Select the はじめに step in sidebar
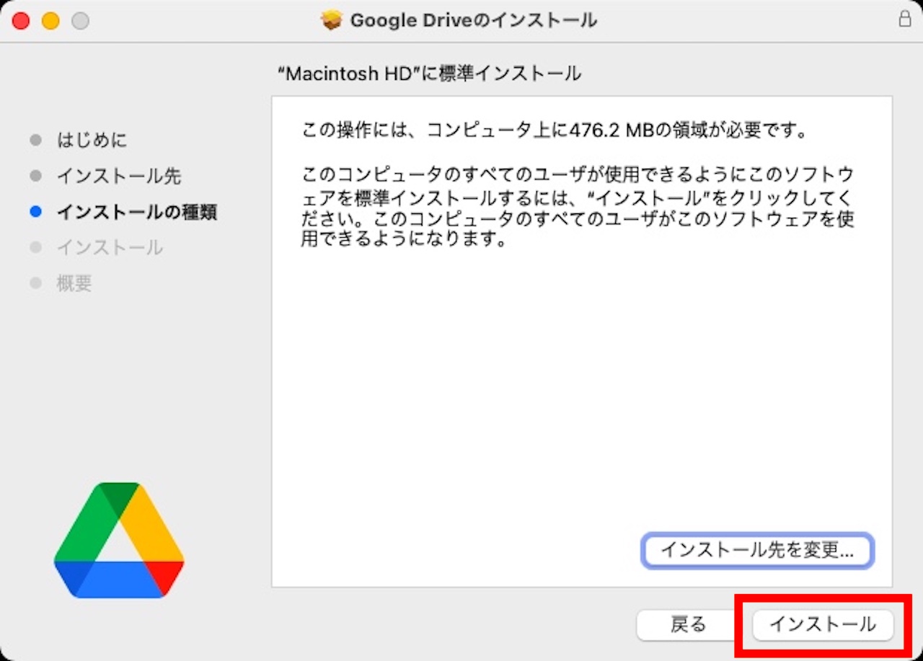923x661 pixels. 92,140
